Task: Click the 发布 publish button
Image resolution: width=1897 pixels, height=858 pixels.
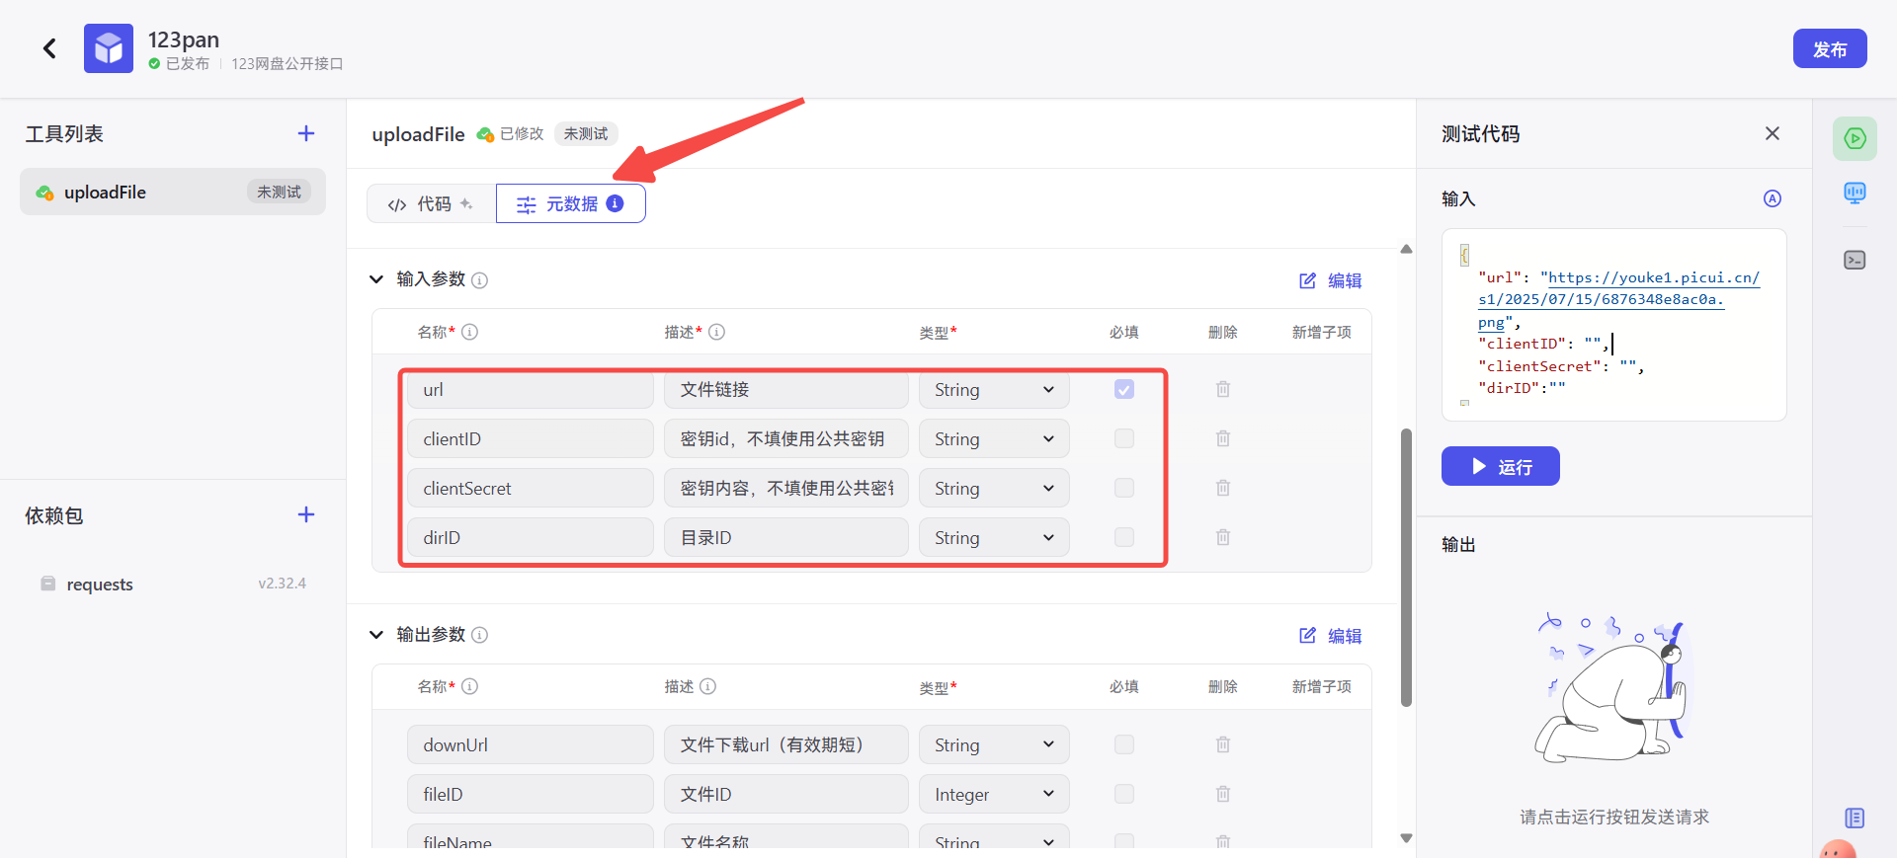Action: [1830, 48]
